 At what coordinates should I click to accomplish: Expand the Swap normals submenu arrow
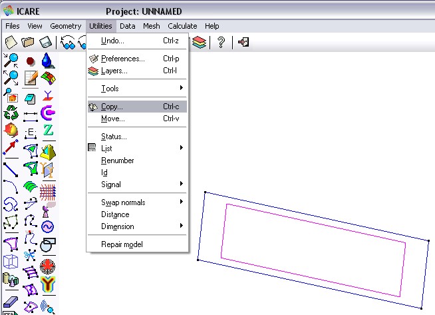pos(182,201)
